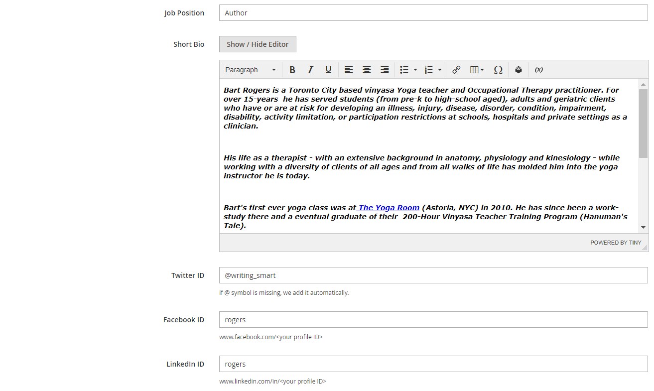Click the paragraph starting 'His life as a therapist'

(x=422, y=167)
